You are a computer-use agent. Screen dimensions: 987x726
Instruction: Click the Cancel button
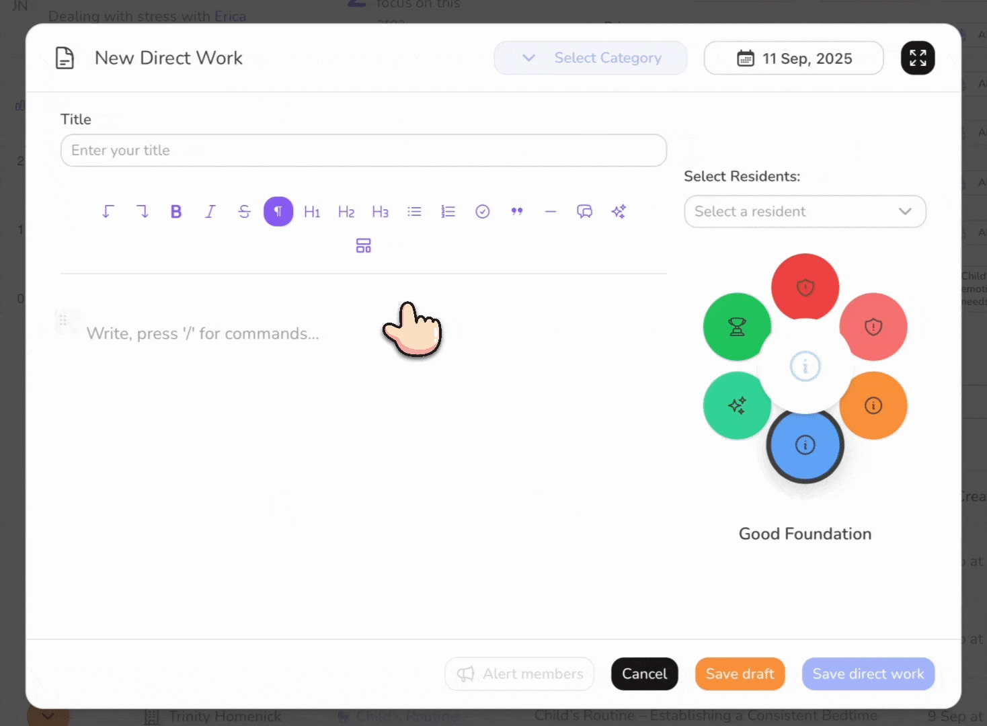point(644,674)
